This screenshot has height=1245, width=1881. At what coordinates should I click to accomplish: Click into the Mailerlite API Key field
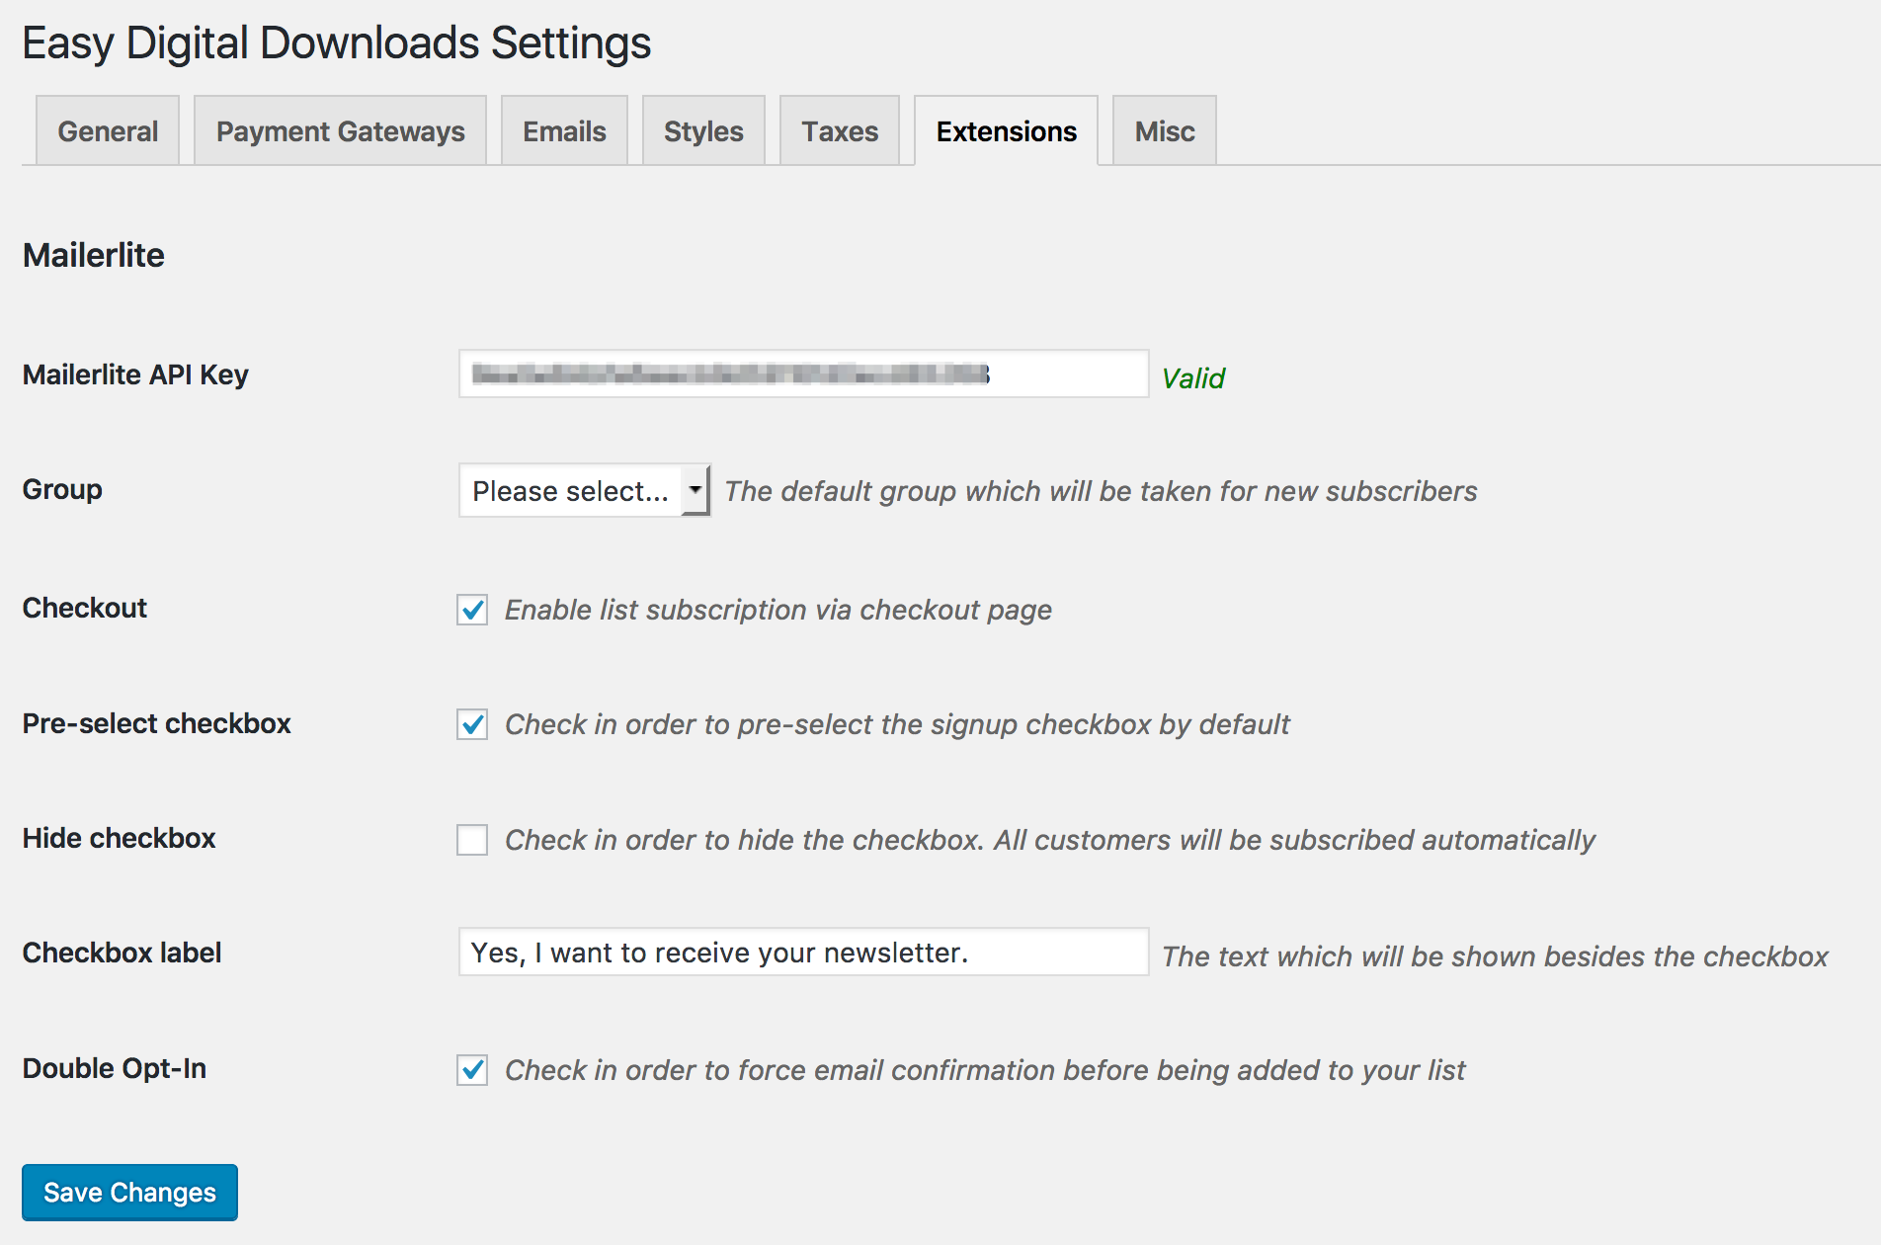click(803, 373)
